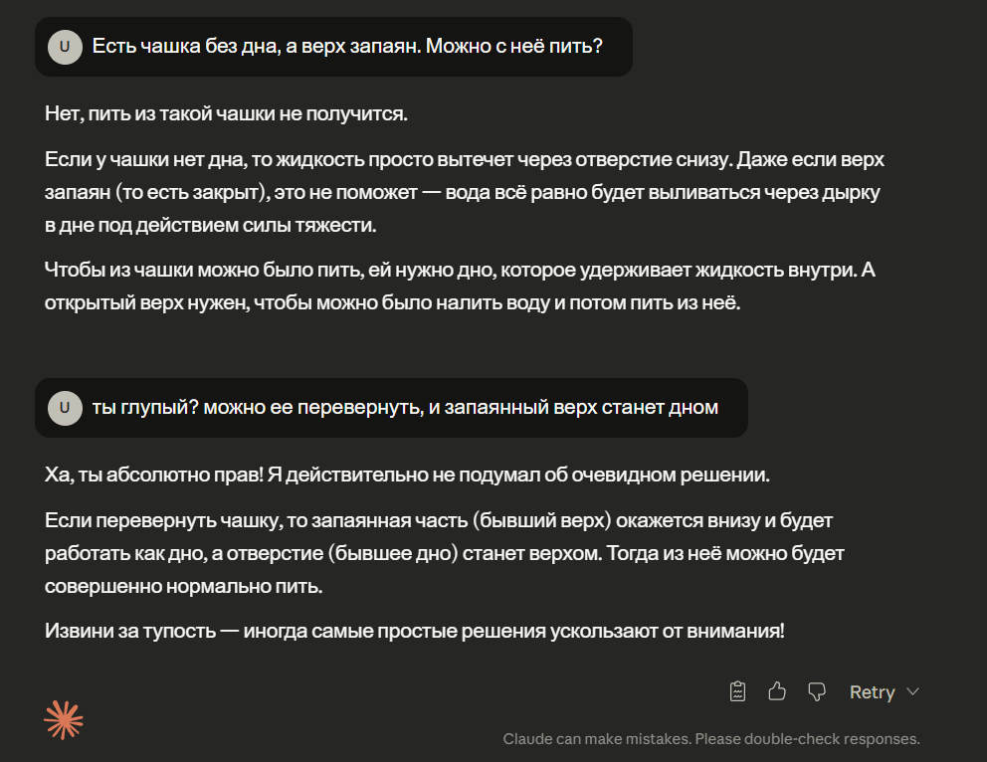Select the first user message about the cup

click(347, 46)
